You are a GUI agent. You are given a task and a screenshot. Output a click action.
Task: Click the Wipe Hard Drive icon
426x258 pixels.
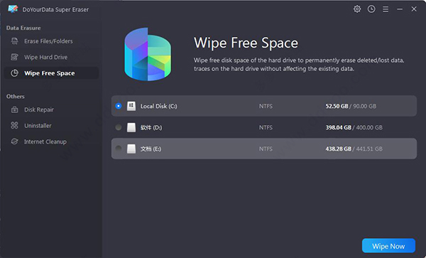[x=14, y=57]
